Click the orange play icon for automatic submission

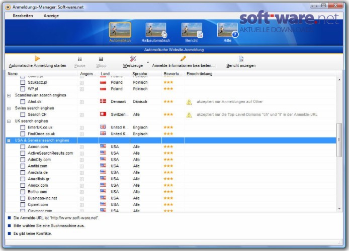[37, 58]
